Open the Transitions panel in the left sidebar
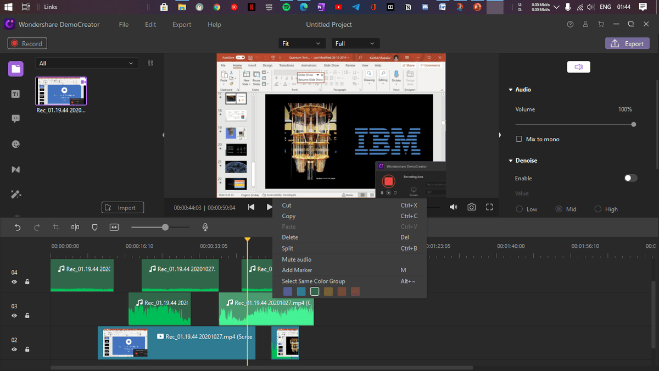Image resolution: width=659 pixels, height=371 pixels. [x=15, y=169]
